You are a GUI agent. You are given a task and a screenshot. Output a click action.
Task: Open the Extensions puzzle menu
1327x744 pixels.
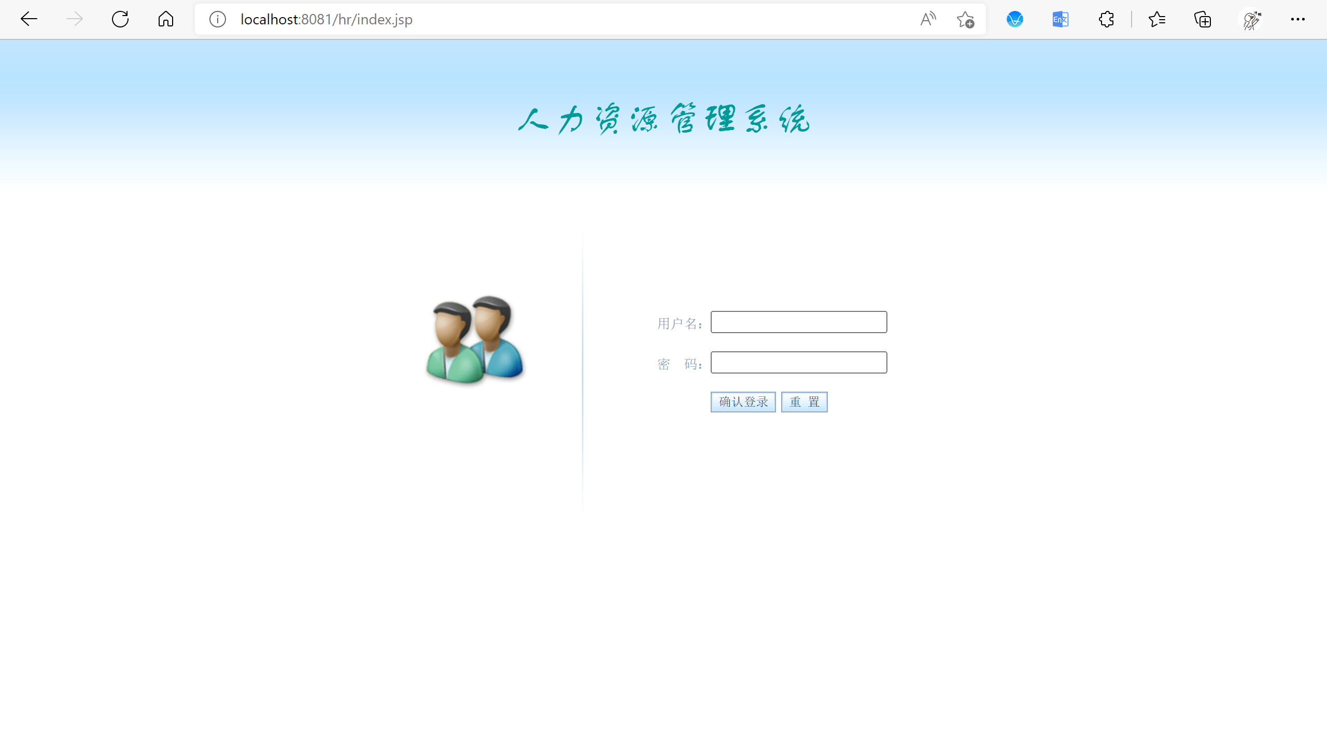1106,19
